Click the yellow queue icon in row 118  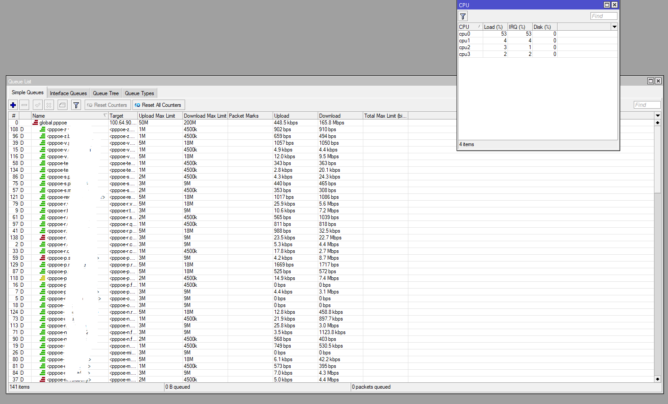pyautogui.click(x=42, y=278)
